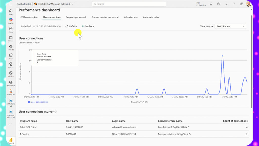Click the Login name column header

pyautogui.click(x=119, y=121)
